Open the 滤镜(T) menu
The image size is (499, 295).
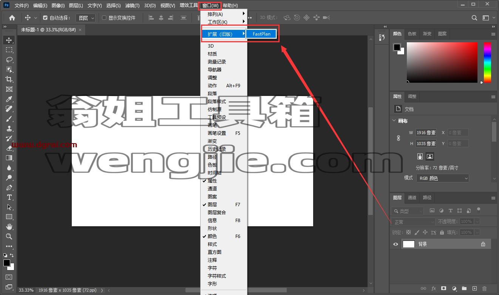tap(132, 5)
